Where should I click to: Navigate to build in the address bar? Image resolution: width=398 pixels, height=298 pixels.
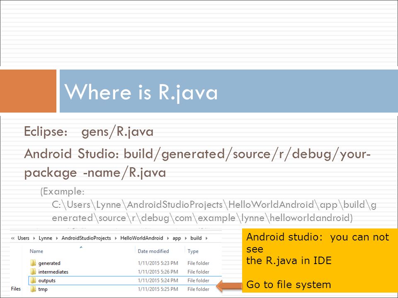click(x=196, y=238)
